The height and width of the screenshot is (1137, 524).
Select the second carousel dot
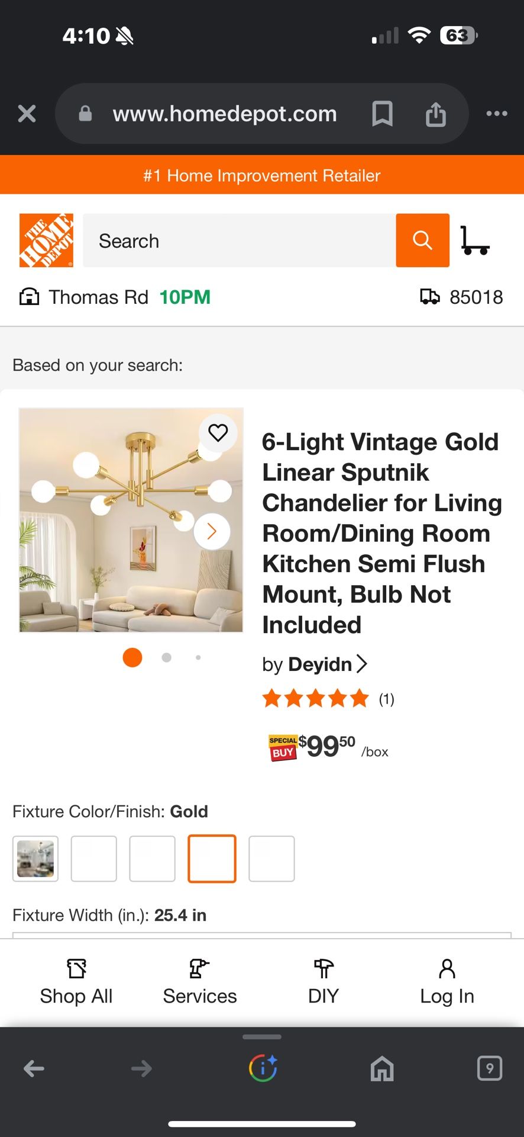coord(166,657)
